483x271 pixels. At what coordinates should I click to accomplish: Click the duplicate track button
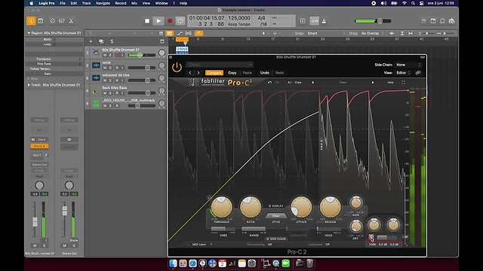point(101,41)
